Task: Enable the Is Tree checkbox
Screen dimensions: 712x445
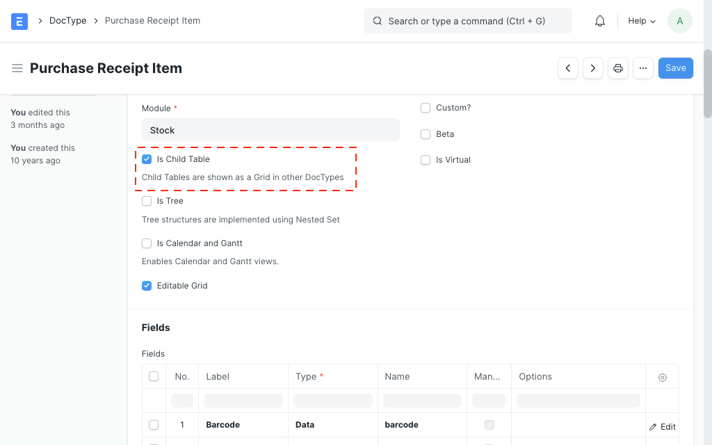Action: pos(147,201)
